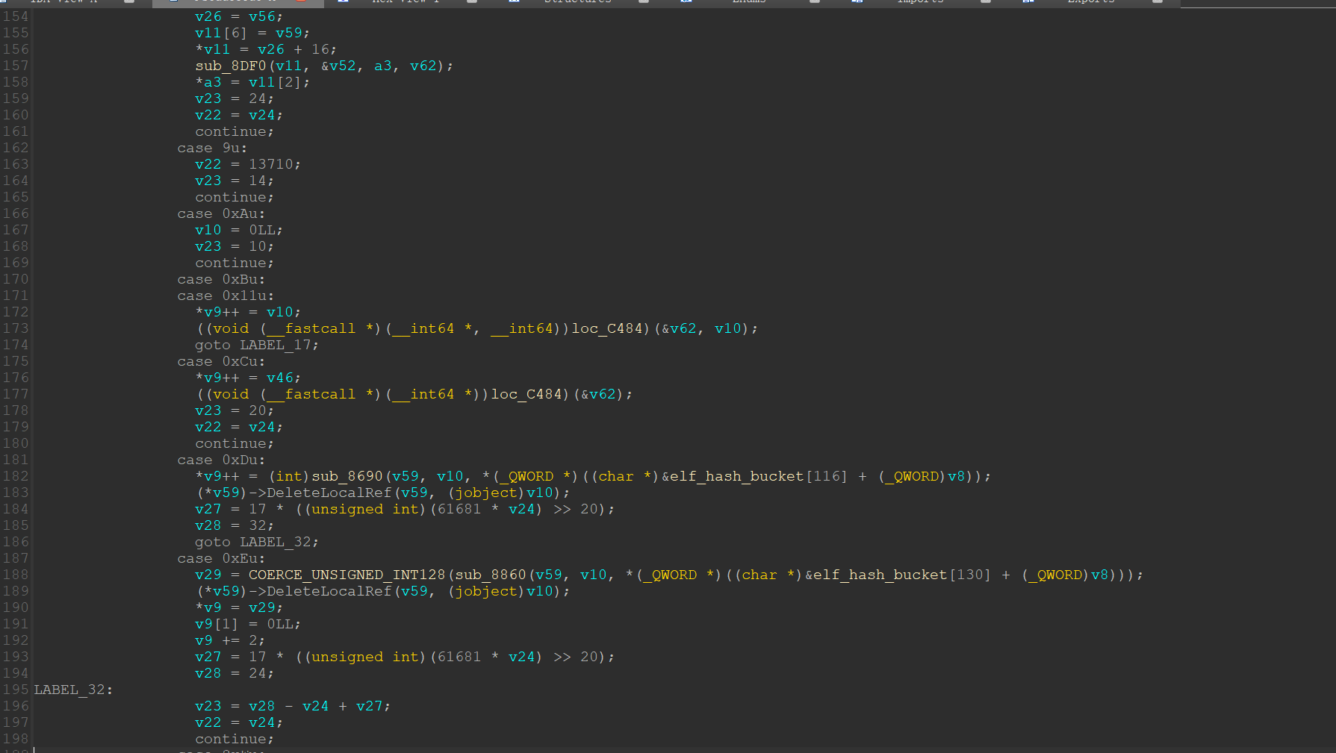
Task: Click the sub_8DF0 function call
Action: tap(231, 66)
